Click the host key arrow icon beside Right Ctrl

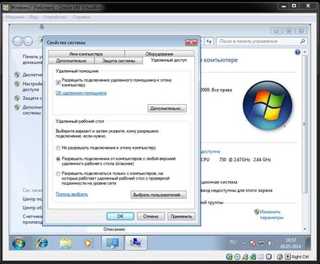[x=287, y=257]
